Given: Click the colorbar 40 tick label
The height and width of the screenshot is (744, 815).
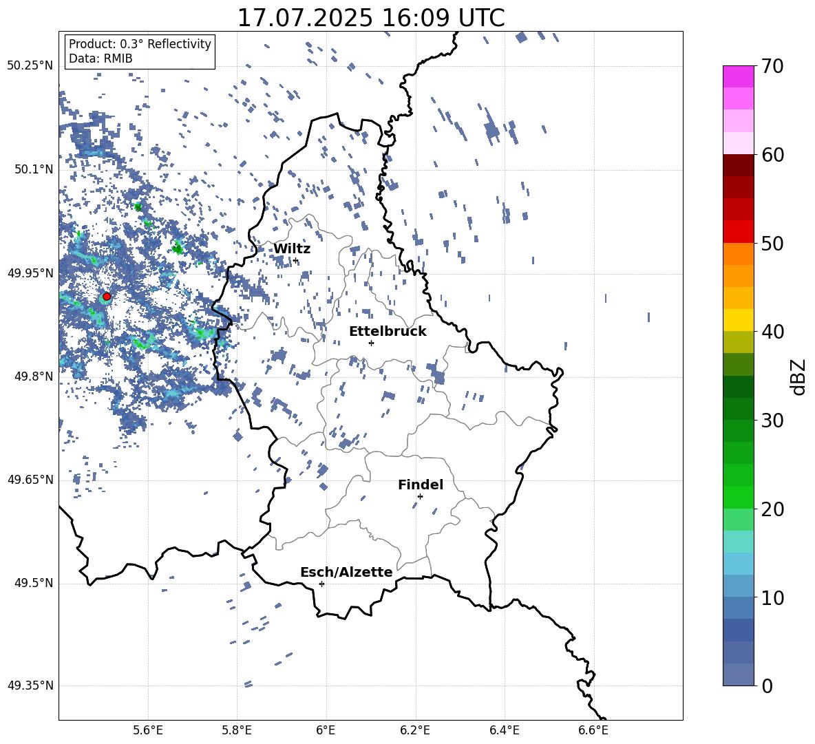Looking at the screenshot, I should click(772, 332).
